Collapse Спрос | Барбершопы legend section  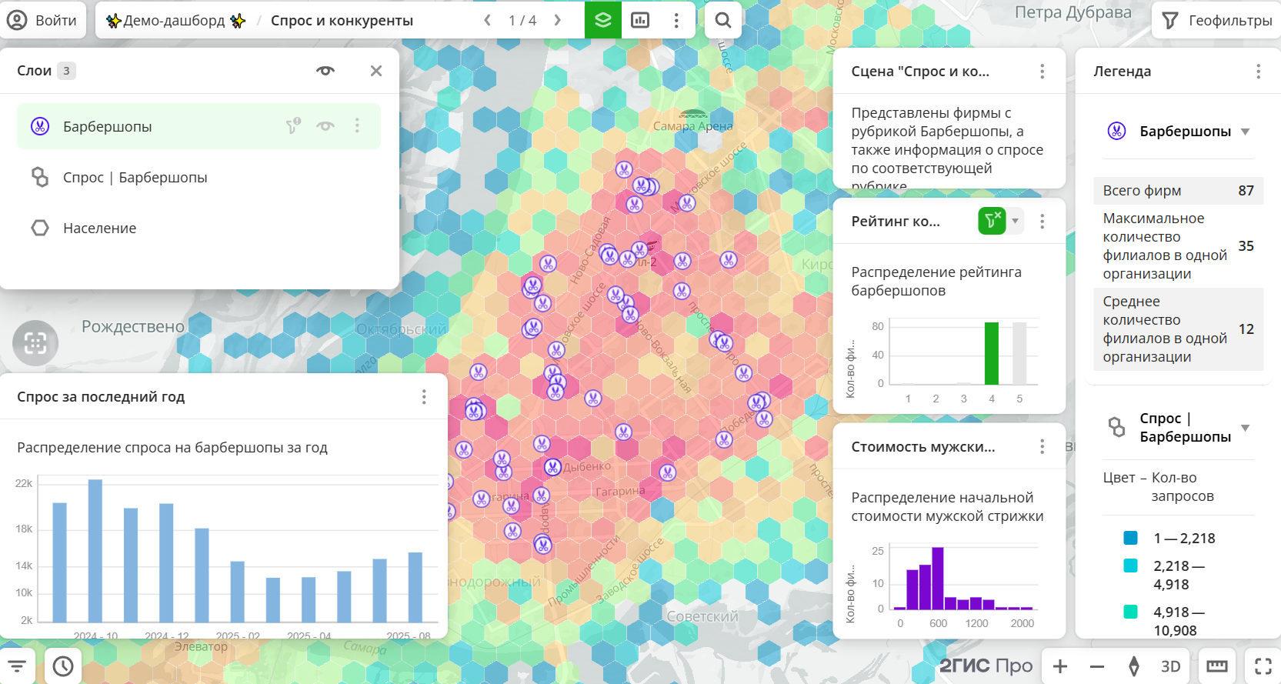1245,428
